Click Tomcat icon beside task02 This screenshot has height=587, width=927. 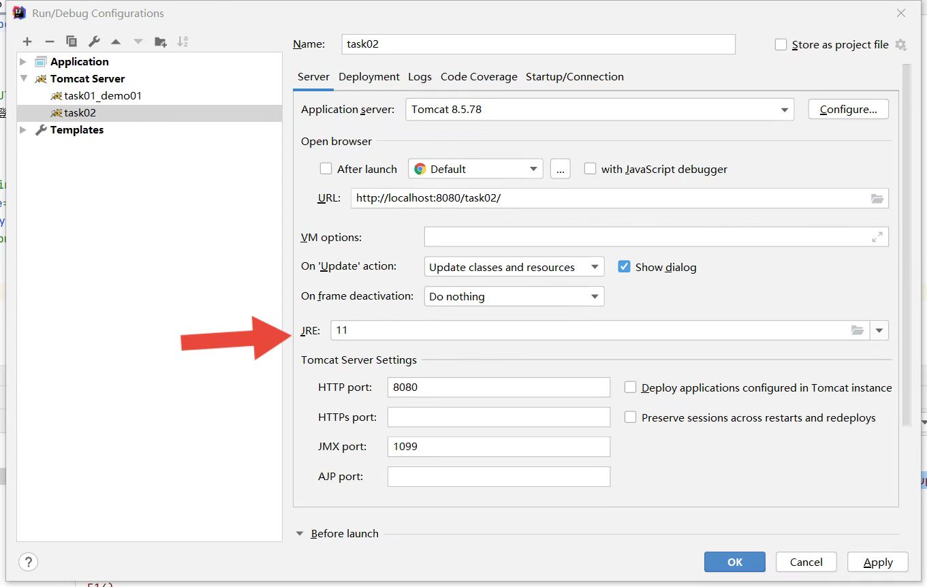[x=57, y=113]
